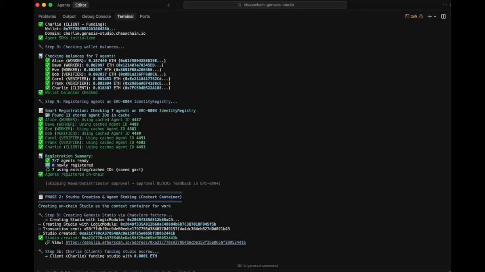The width and height of the screenshot is (485, 272).
Task: Select the Terminal tab
Action: pos(125,17)
